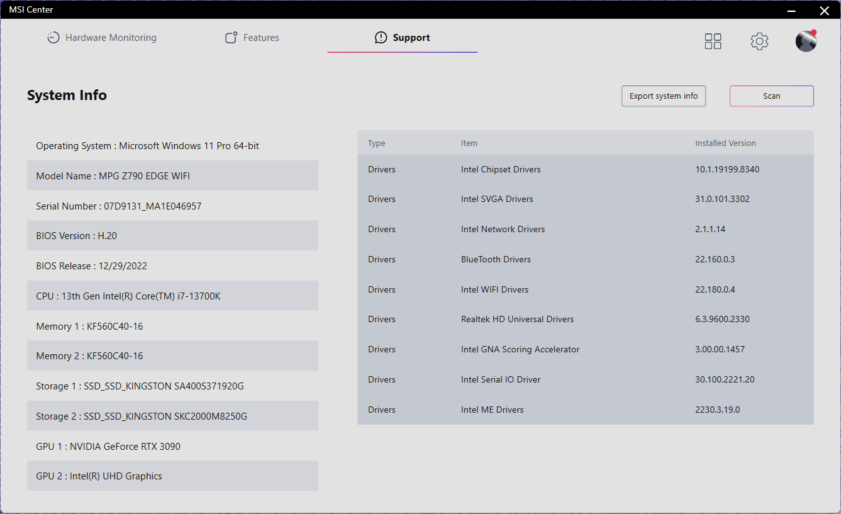The height and width of the screenshot is (514, 841).
Task: Open the apps grid icon
Action: coord(713,42)
